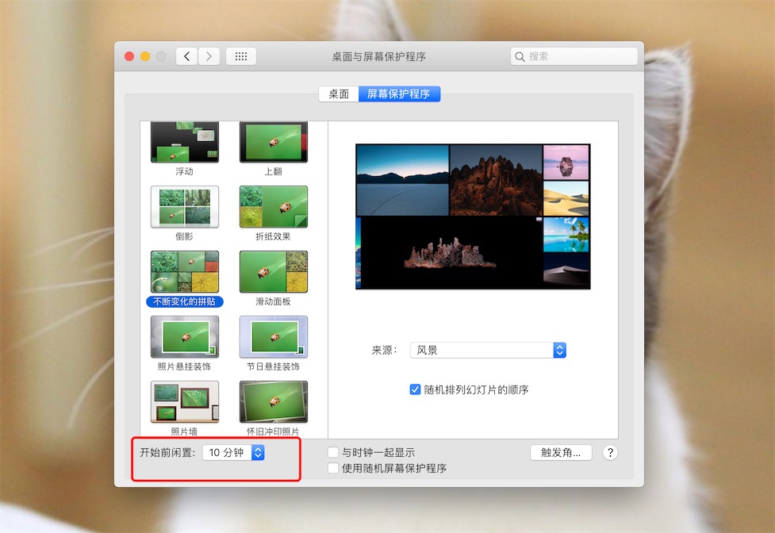775x533 pixels.
Task: Open help with the question mark button
Action: pyautogui.click(x=610, y=452)
